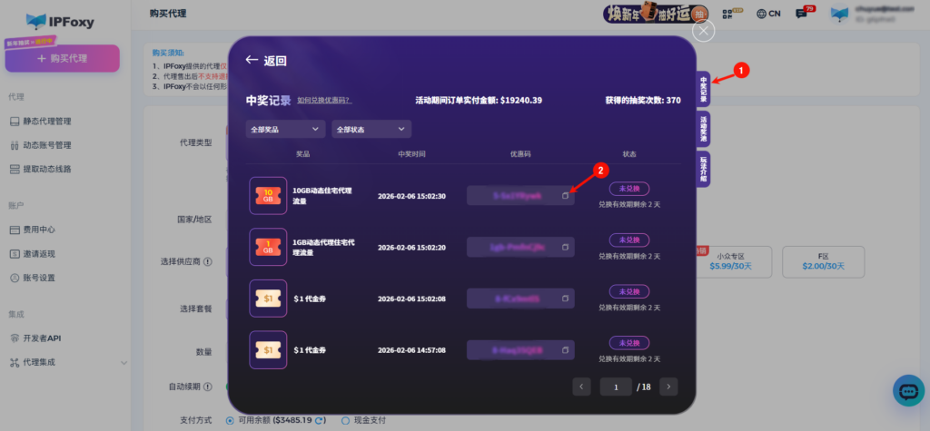Switch to the 活动奖池 side tab
The image size is (930, 431).
tap(704, 130)
